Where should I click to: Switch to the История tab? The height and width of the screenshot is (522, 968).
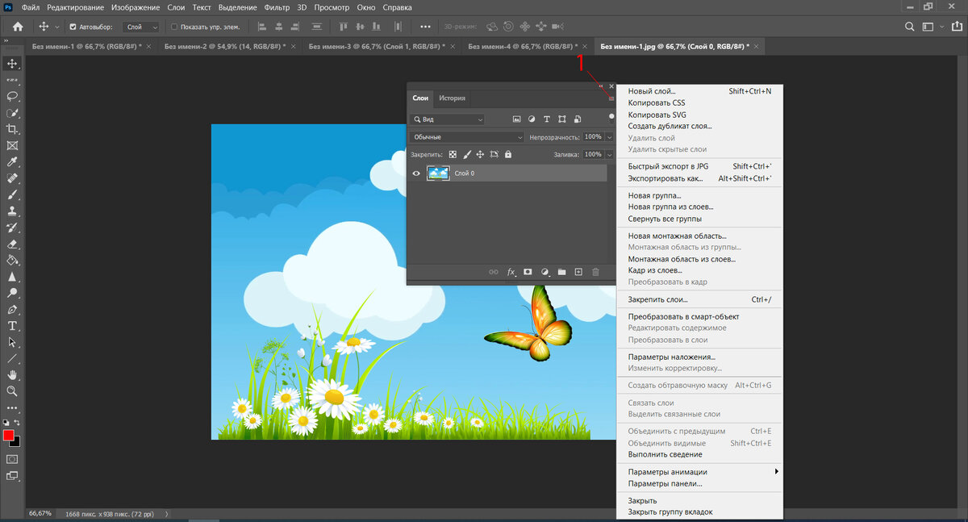tap(452, 98)
